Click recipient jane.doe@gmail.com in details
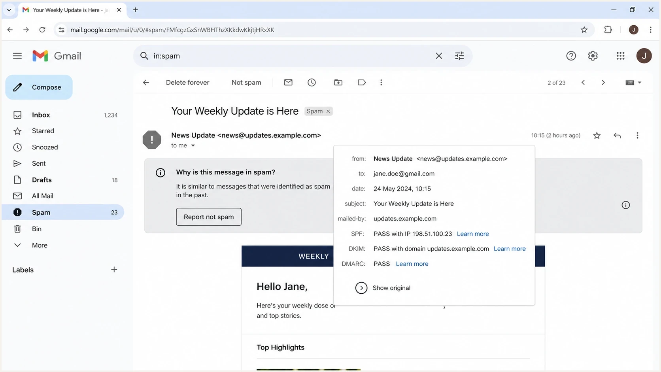 pyautogui.click(x=404, y=174)
